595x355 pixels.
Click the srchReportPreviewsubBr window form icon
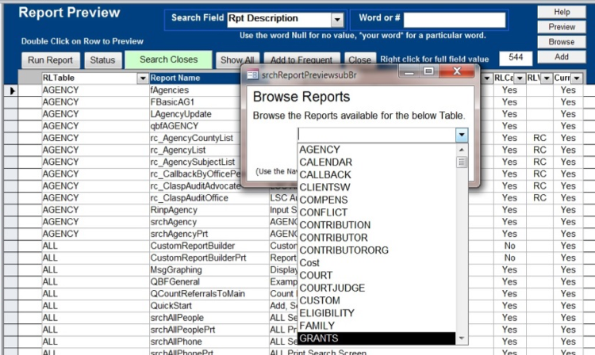click(253, 74)
